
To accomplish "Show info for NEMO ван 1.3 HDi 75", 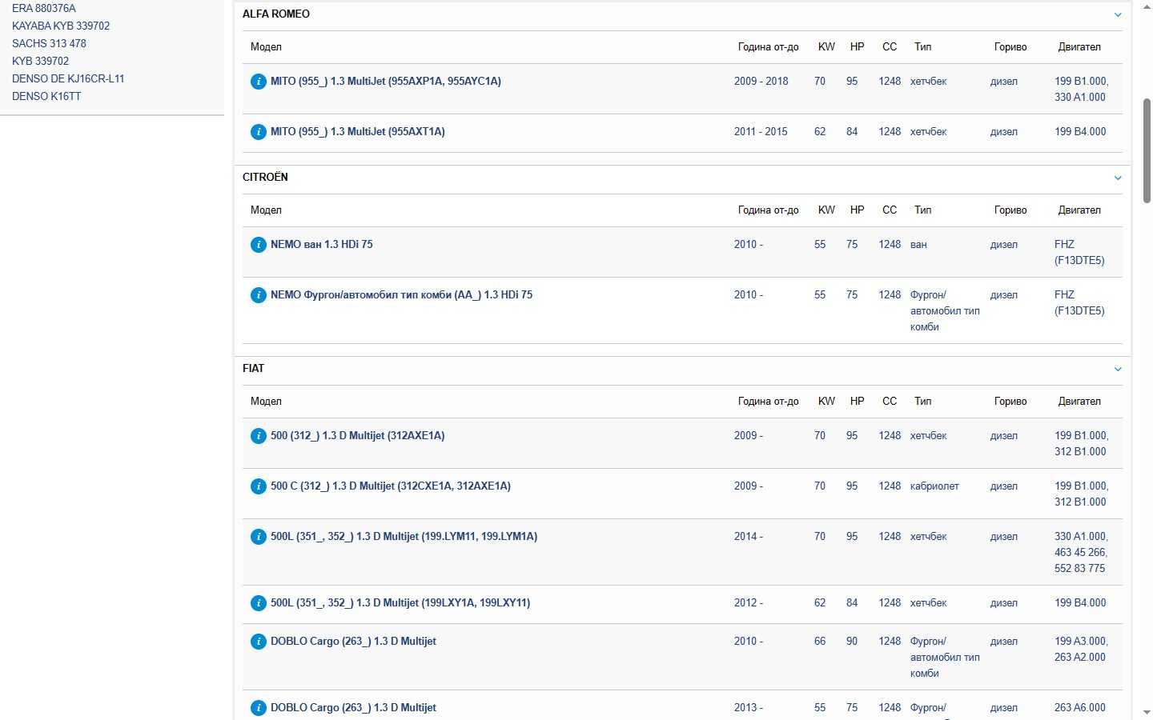I will point(258,245).
